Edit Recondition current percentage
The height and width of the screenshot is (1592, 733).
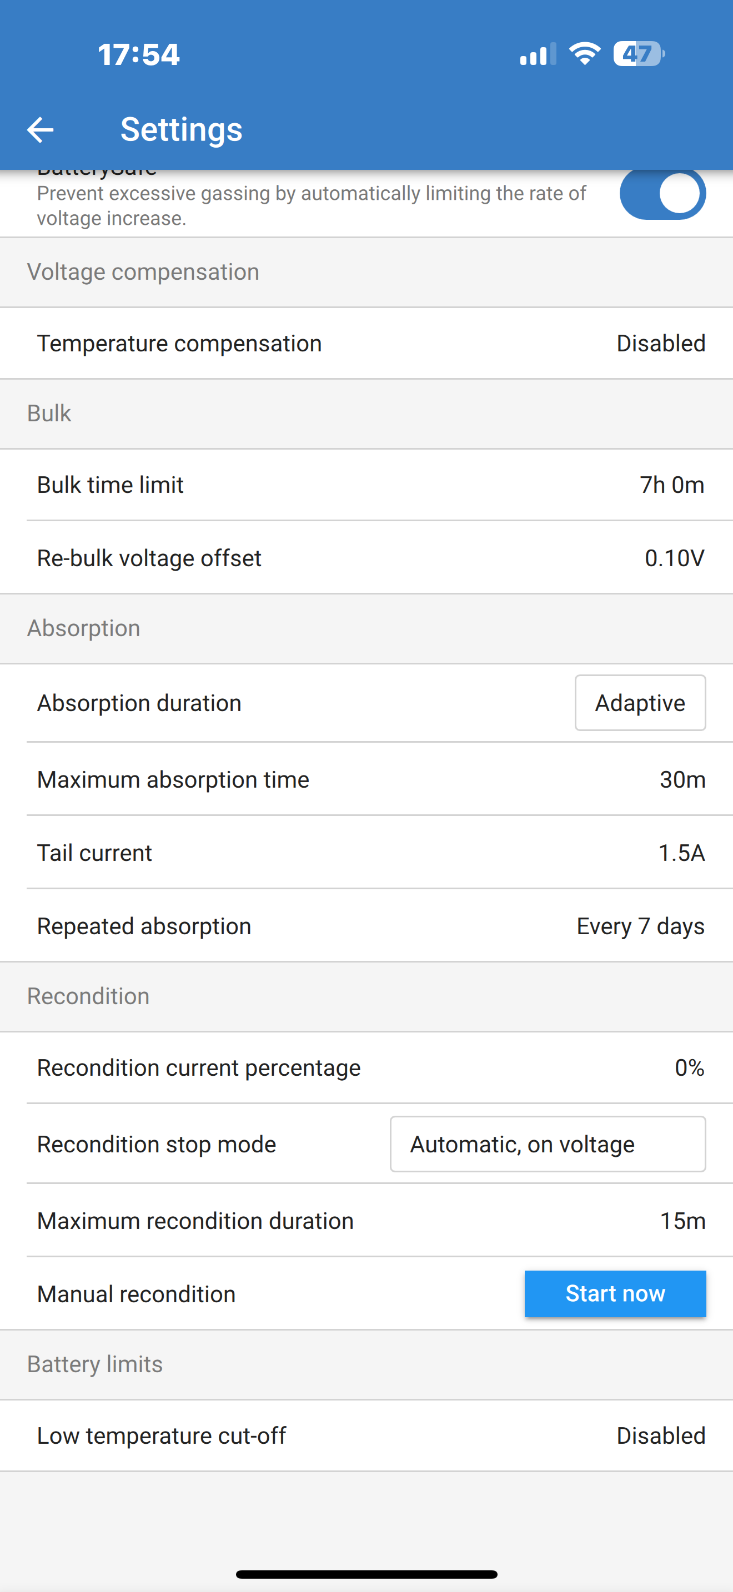pyautogui.click(x=366, y=1067)
